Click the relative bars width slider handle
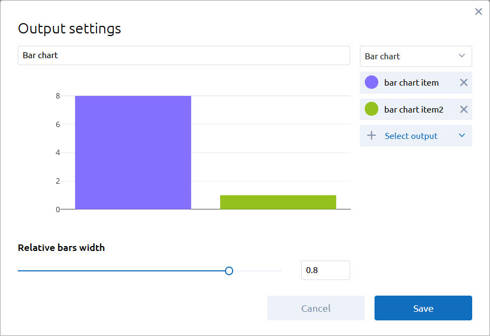Screen dimensions: 490x336 (x=229, y=271)
